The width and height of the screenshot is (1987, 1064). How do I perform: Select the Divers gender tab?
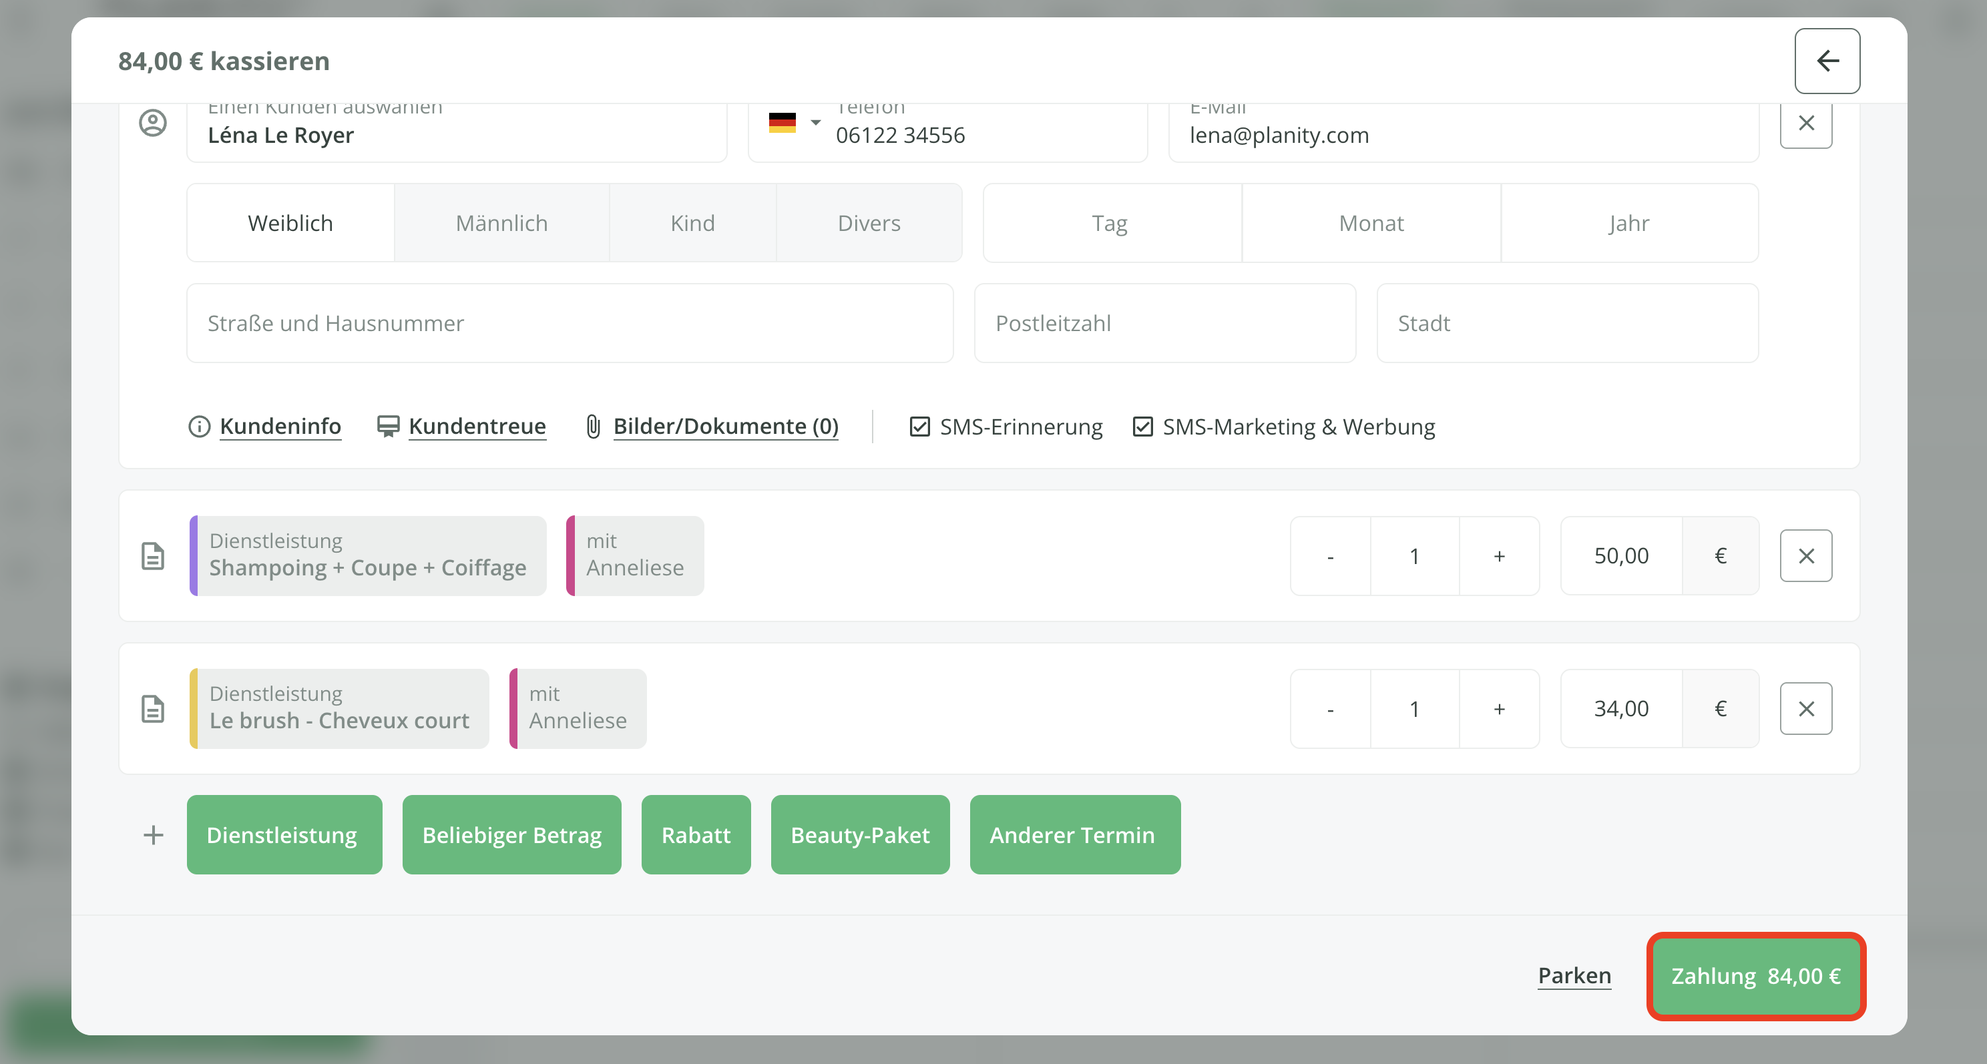(x=869, y=224)
